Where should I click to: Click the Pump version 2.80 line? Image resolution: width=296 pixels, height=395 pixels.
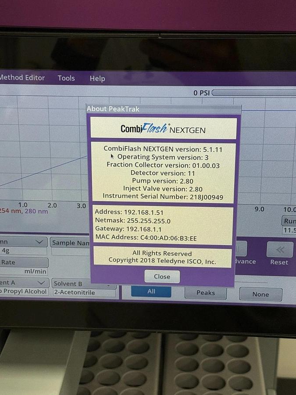coord(163,181)
